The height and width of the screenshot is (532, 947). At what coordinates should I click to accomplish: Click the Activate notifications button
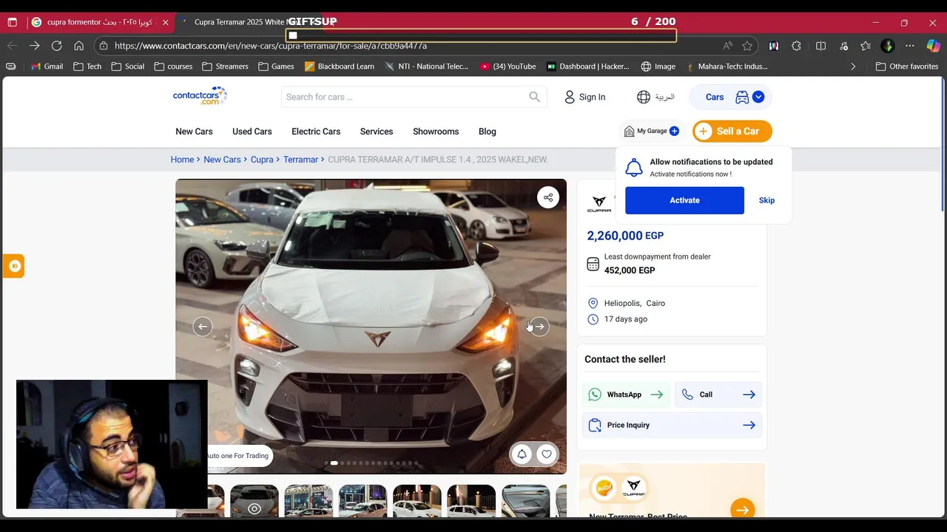pos(684,200)
